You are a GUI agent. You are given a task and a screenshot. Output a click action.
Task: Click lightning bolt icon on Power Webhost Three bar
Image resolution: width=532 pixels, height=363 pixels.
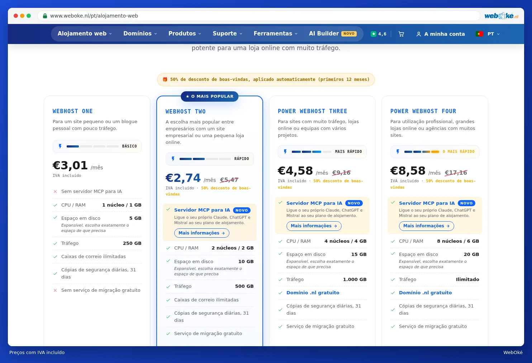[x=285, y=151]
